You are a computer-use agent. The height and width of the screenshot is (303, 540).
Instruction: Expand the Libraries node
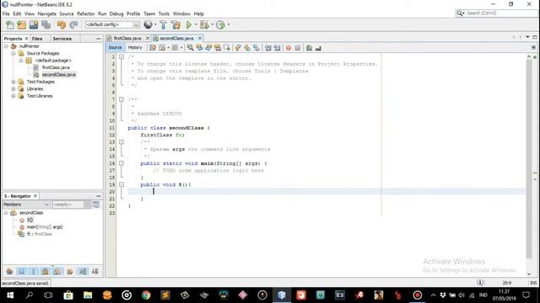click(x=13, y=88)
